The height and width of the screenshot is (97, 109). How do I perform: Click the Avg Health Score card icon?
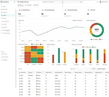(x=19, y=10)
